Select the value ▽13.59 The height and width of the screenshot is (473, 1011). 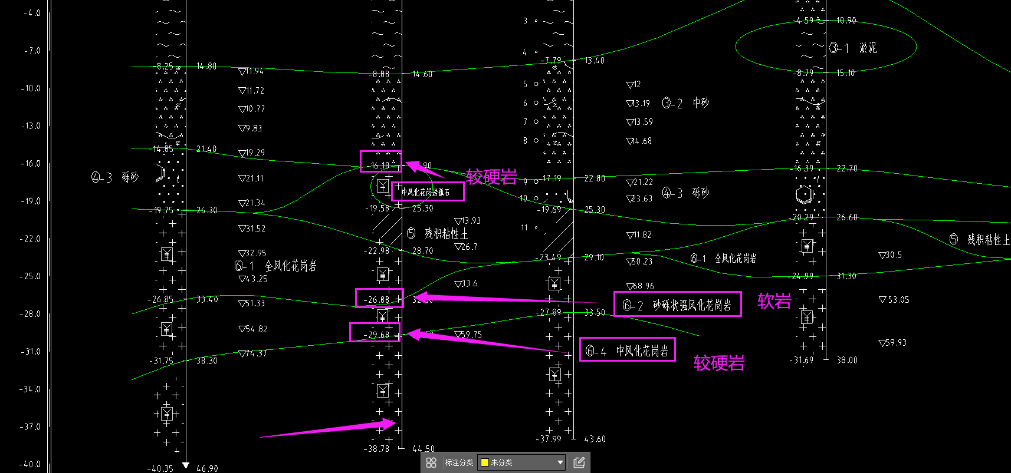pos(640,122)
